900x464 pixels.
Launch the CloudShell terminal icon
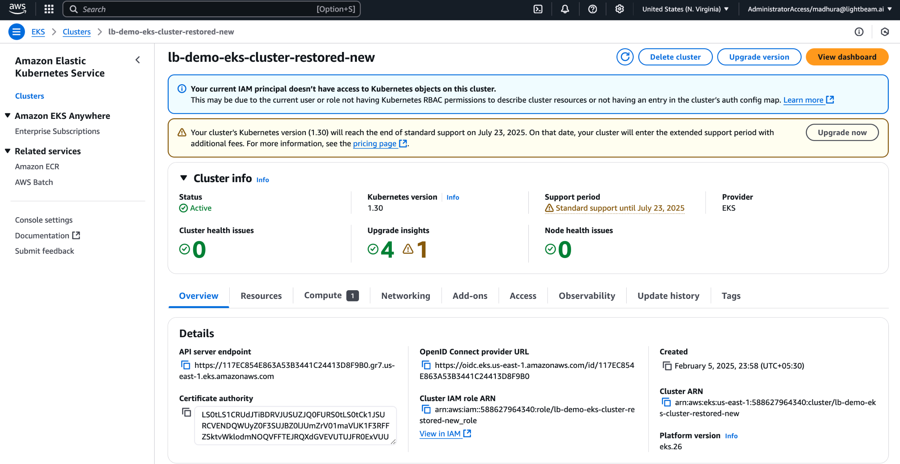coord(538,9)
